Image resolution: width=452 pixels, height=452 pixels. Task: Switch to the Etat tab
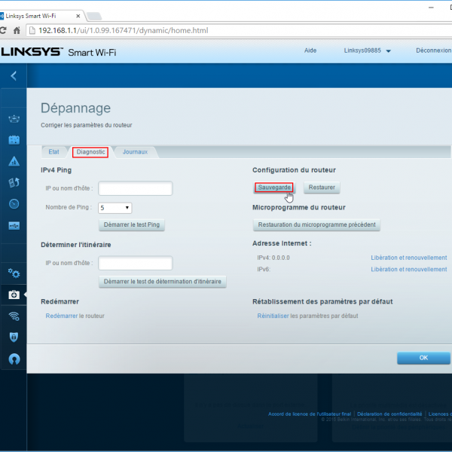coord(53,152)
